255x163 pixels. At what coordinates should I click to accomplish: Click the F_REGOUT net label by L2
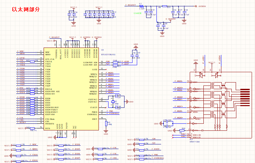point(130,5)
